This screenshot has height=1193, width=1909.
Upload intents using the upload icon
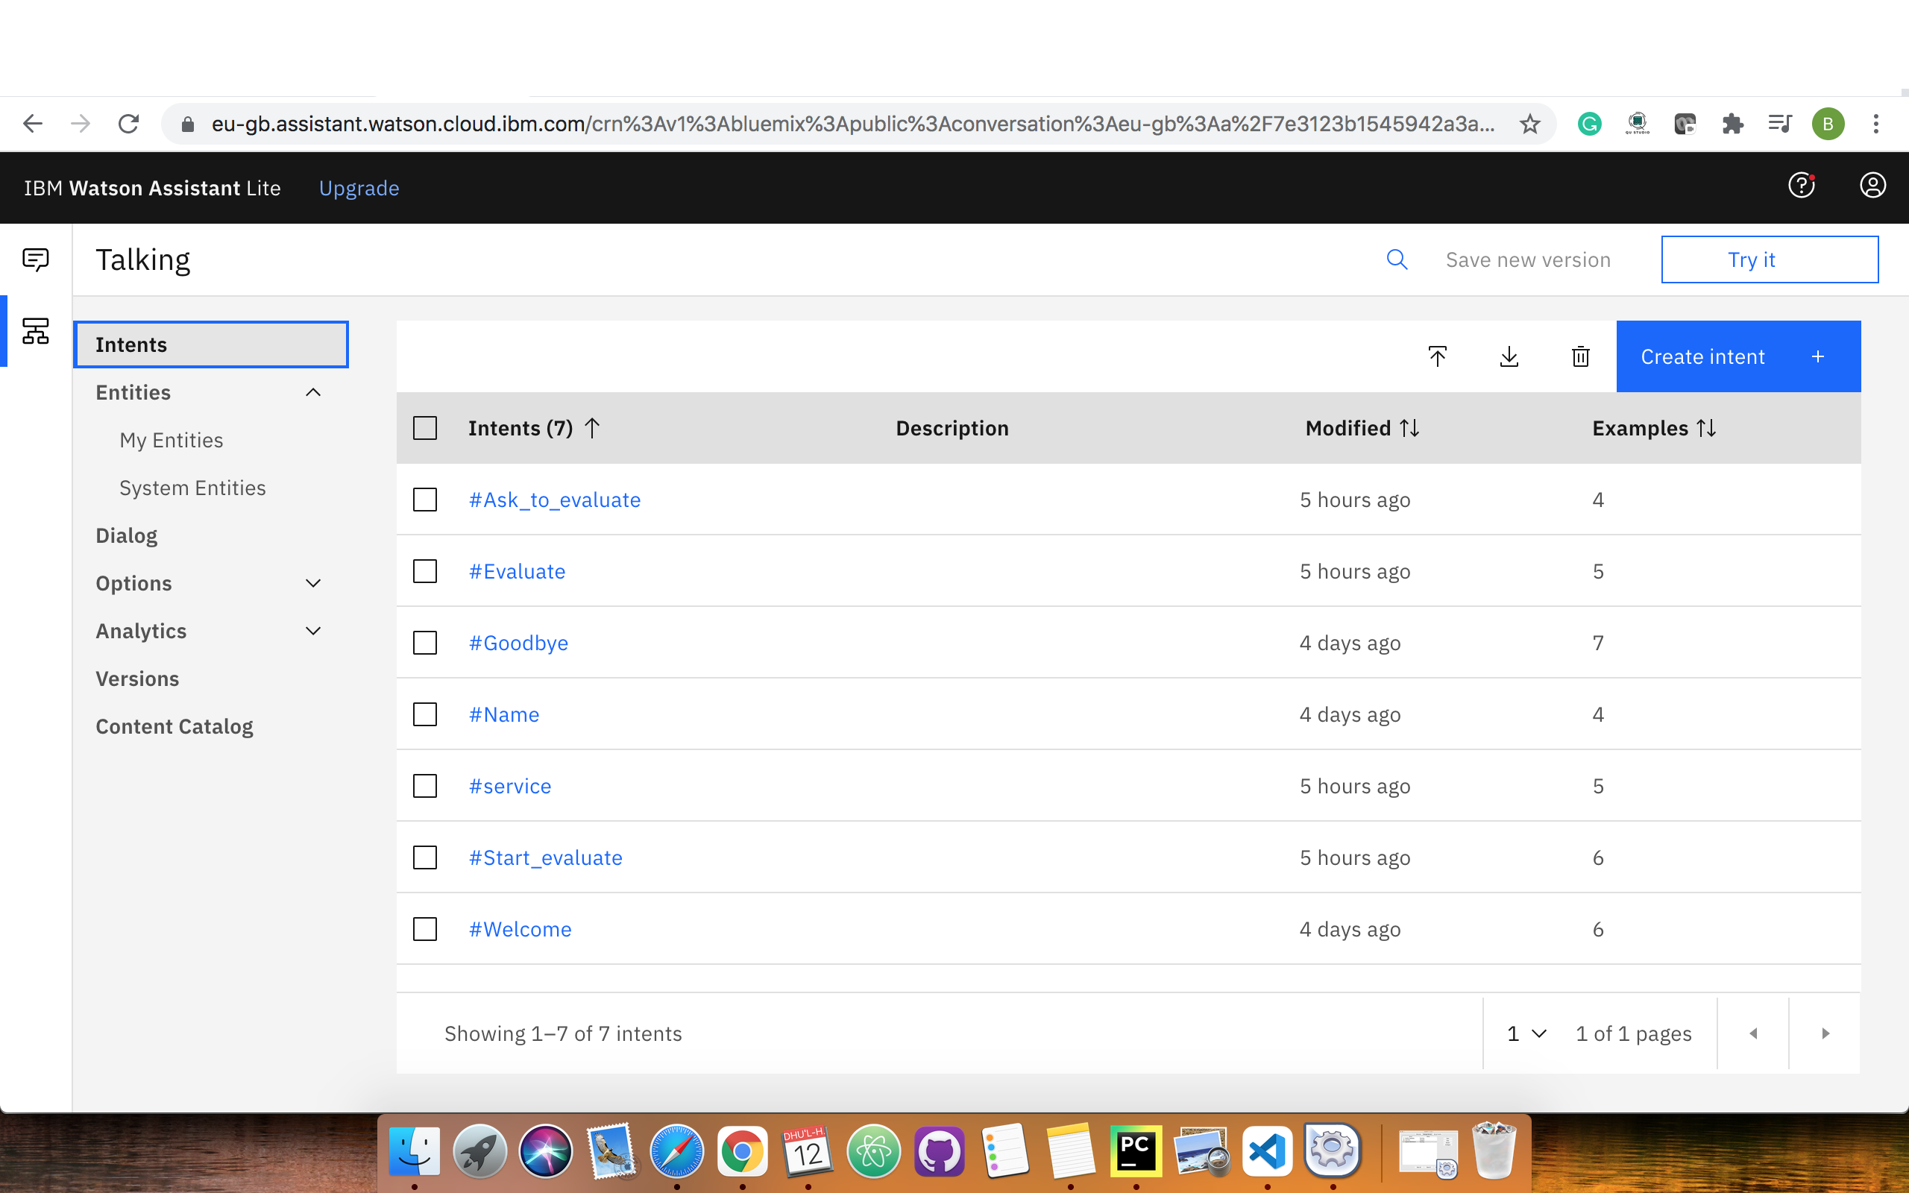[x=1437, y=356]
